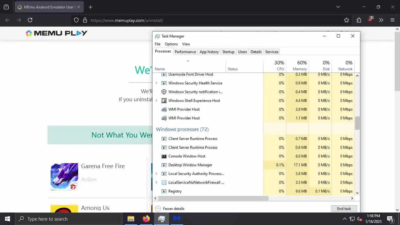This screenshot has width=400, height=225.
Task: Collapse Task Manager with Fewer details
Action: tap(170, 208)
